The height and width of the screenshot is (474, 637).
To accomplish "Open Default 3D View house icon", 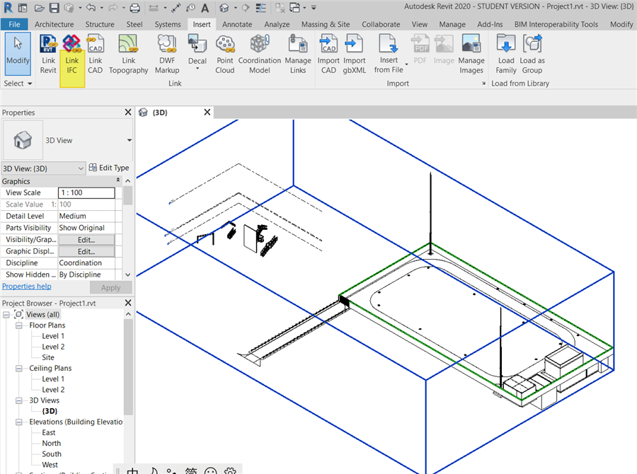I will pos(224,8).
